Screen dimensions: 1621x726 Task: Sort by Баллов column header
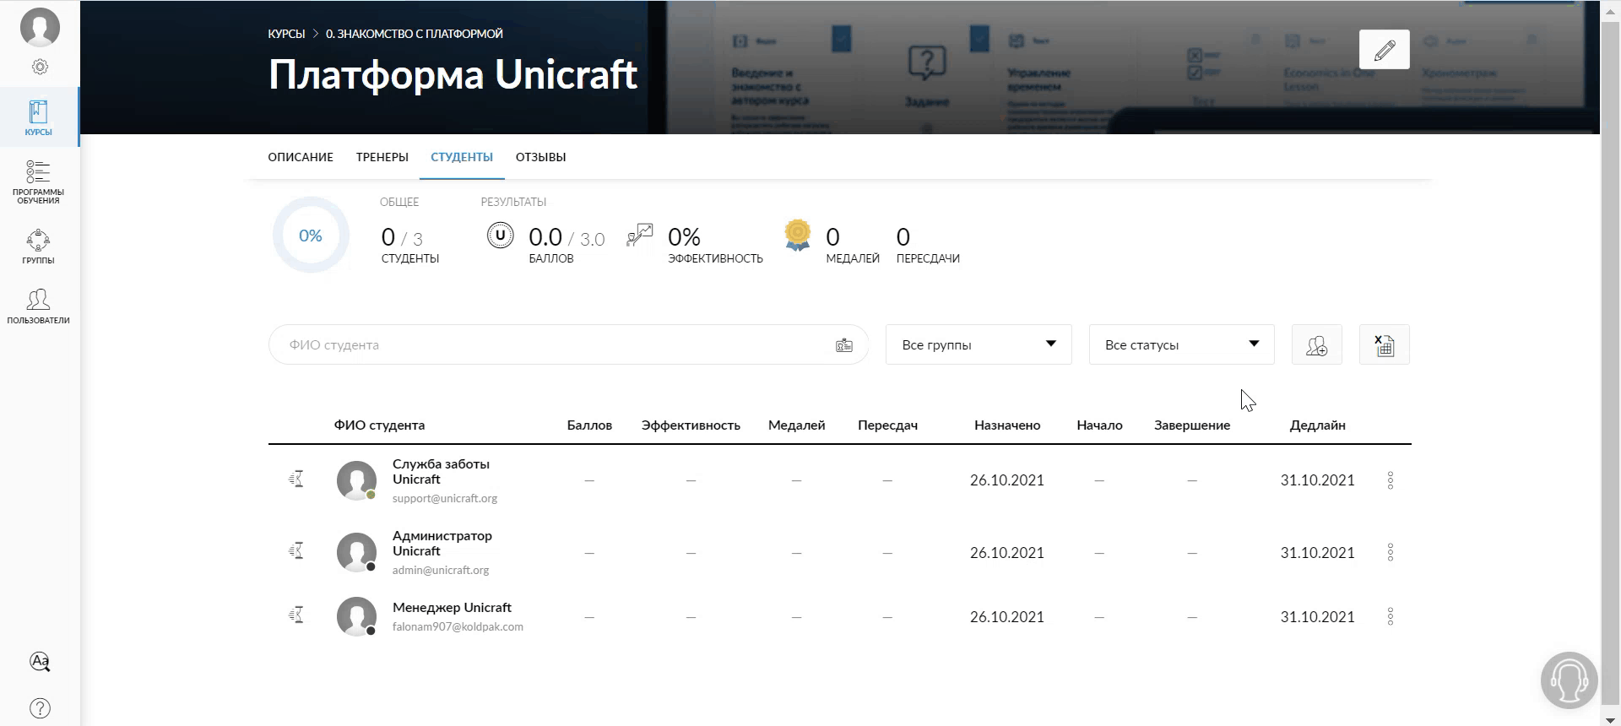click(x=589, y=425)
